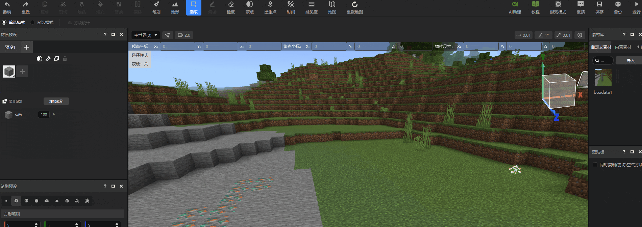Click the trash icon in material preset

coord(65,59)
